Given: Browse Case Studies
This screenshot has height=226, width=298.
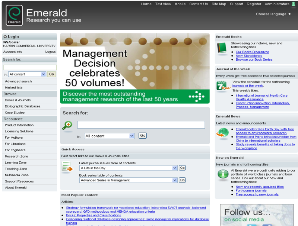Looking at the screenshot, I should pyautogui.click(x=15, y=112).
